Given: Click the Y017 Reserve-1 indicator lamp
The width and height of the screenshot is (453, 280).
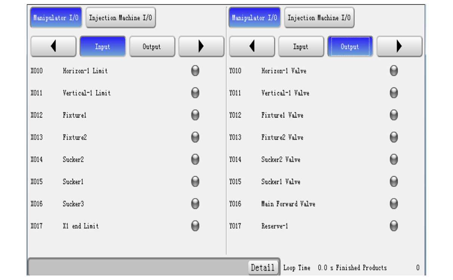Looking at the screenshot, I should (x=394, y=226).
